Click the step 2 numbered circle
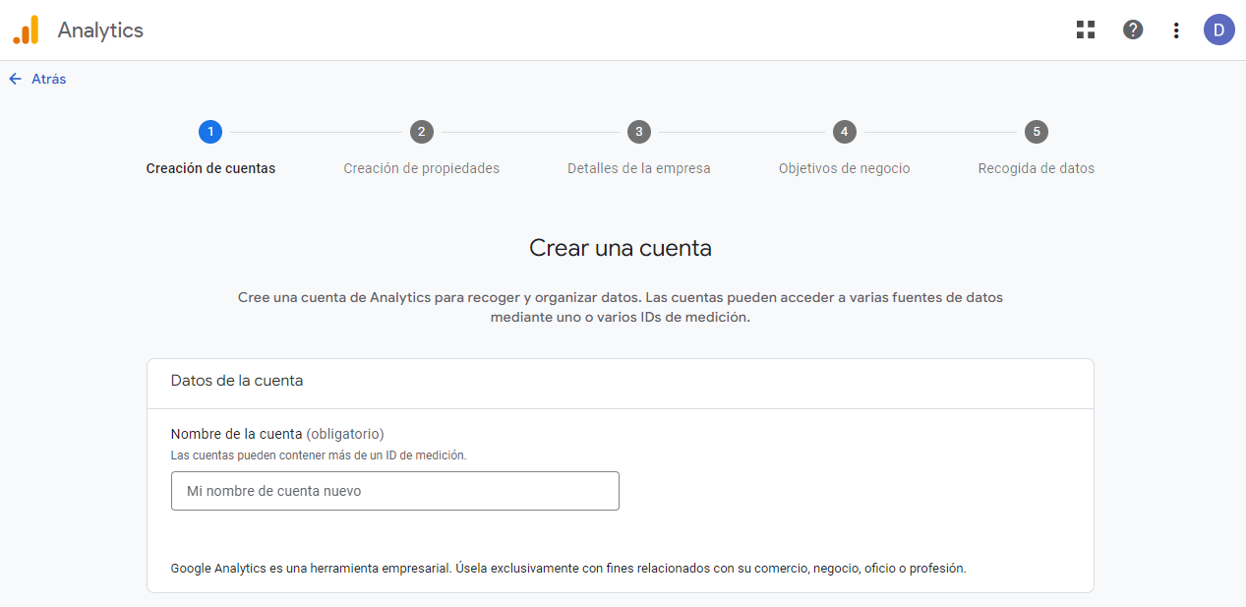Viewport: 1246px width, 607px height. [x=421, y=131]
